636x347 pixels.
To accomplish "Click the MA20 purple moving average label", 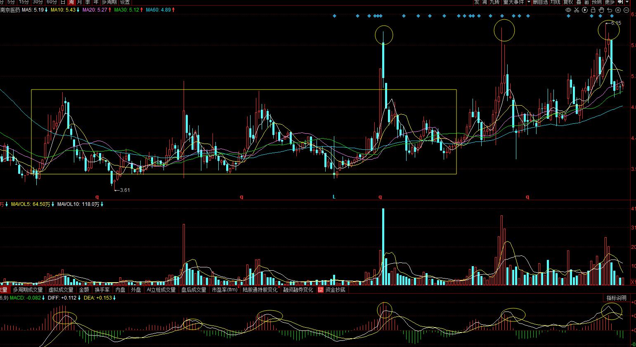I will pyautogui.click(x=97, y=9).
